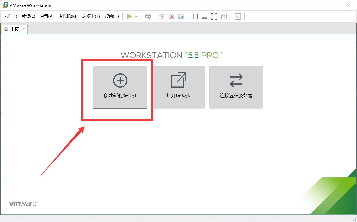Open the snapshot manager wrench icon
Screen dimensions: 357x222
coord(181,17)
